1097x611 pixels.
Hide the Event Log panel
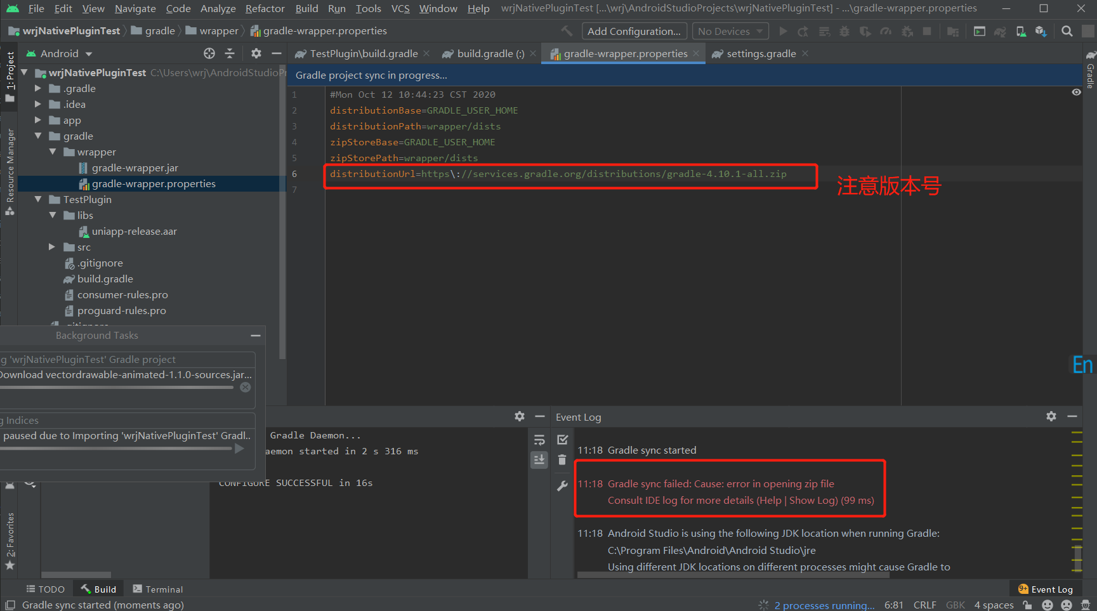pos(1072,416)
